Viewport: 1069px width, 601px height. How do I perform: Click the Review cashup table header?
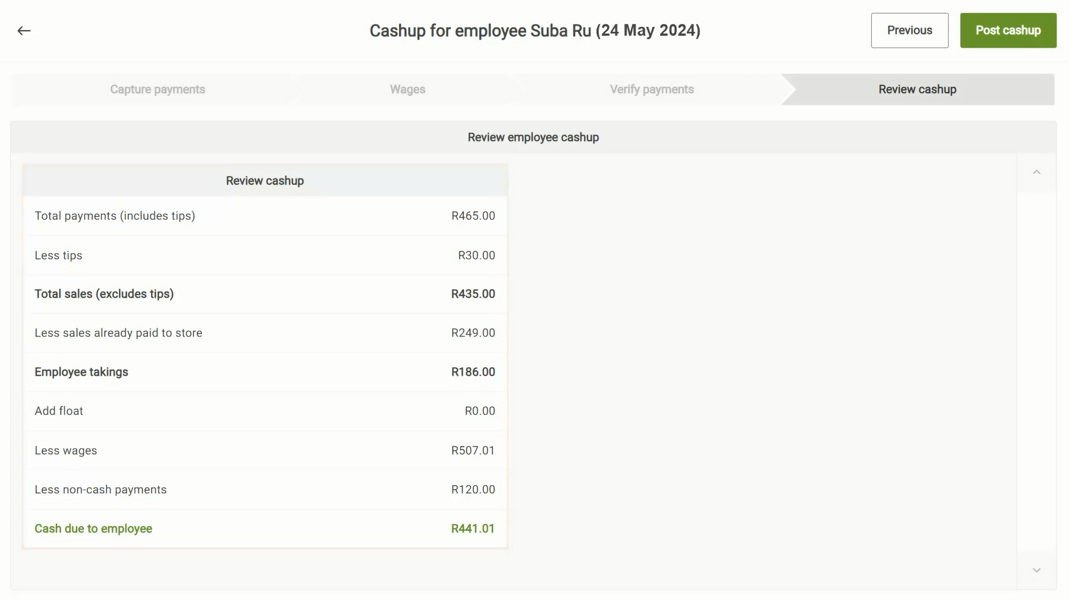[264, 181]
